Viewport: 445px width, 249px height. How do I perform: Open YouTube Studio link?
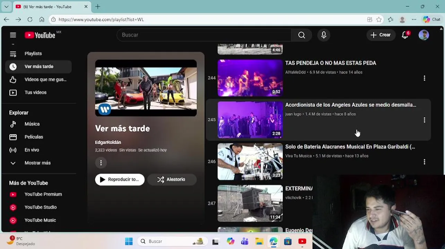coord(38,207)
